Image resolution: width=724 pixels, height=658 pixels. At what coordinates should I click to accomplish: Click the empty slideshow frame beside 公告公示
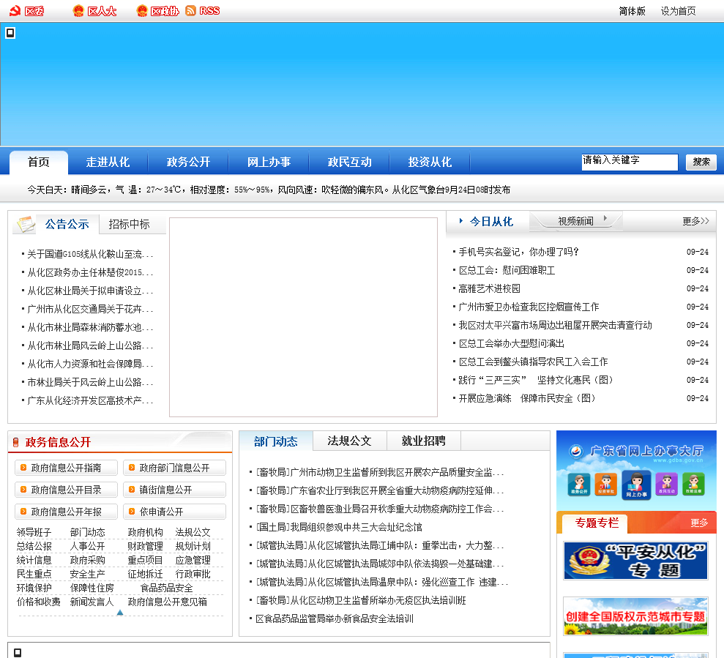click(303, 317)
